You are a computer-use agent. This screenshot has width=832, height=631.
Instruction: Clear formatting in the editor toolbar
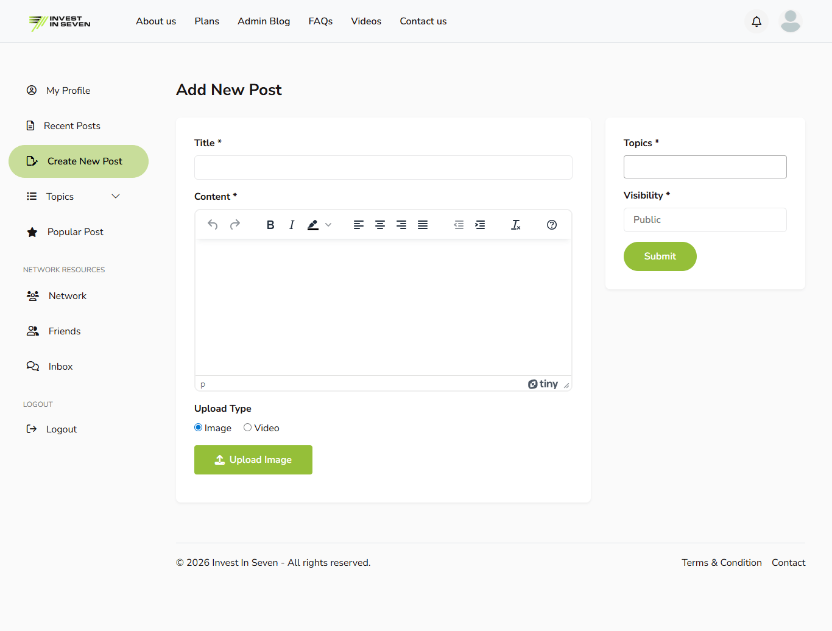pyautogui.click(x=516, y=225)
